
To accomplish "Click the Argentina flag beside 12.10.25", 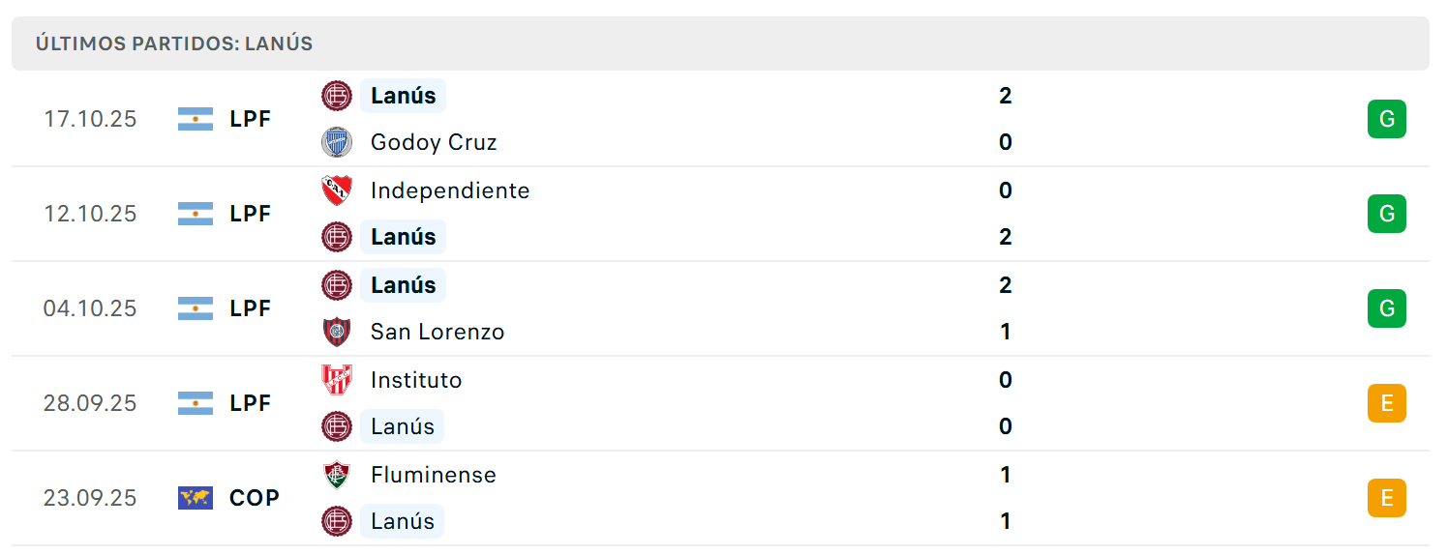I will pos(196,214).
